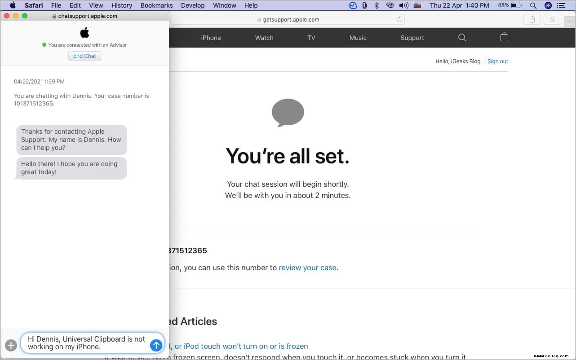Screen dimensions: 576x360
Task: Click the Sign out link
Action: 498,61
